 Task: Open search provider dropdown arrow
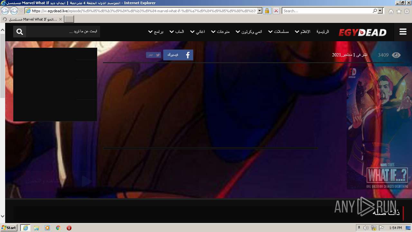click(380, 11)
